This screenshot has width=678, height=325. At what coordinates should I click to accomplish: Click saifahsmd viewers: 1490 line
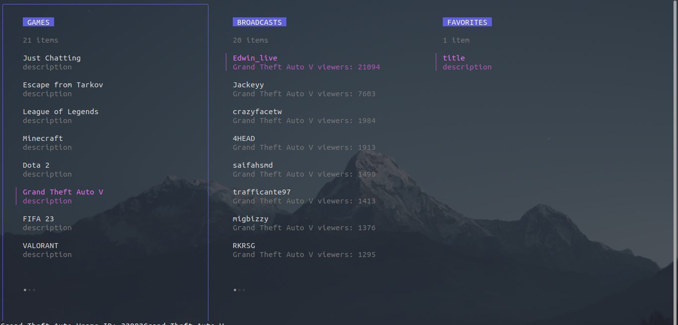[304, 174]
